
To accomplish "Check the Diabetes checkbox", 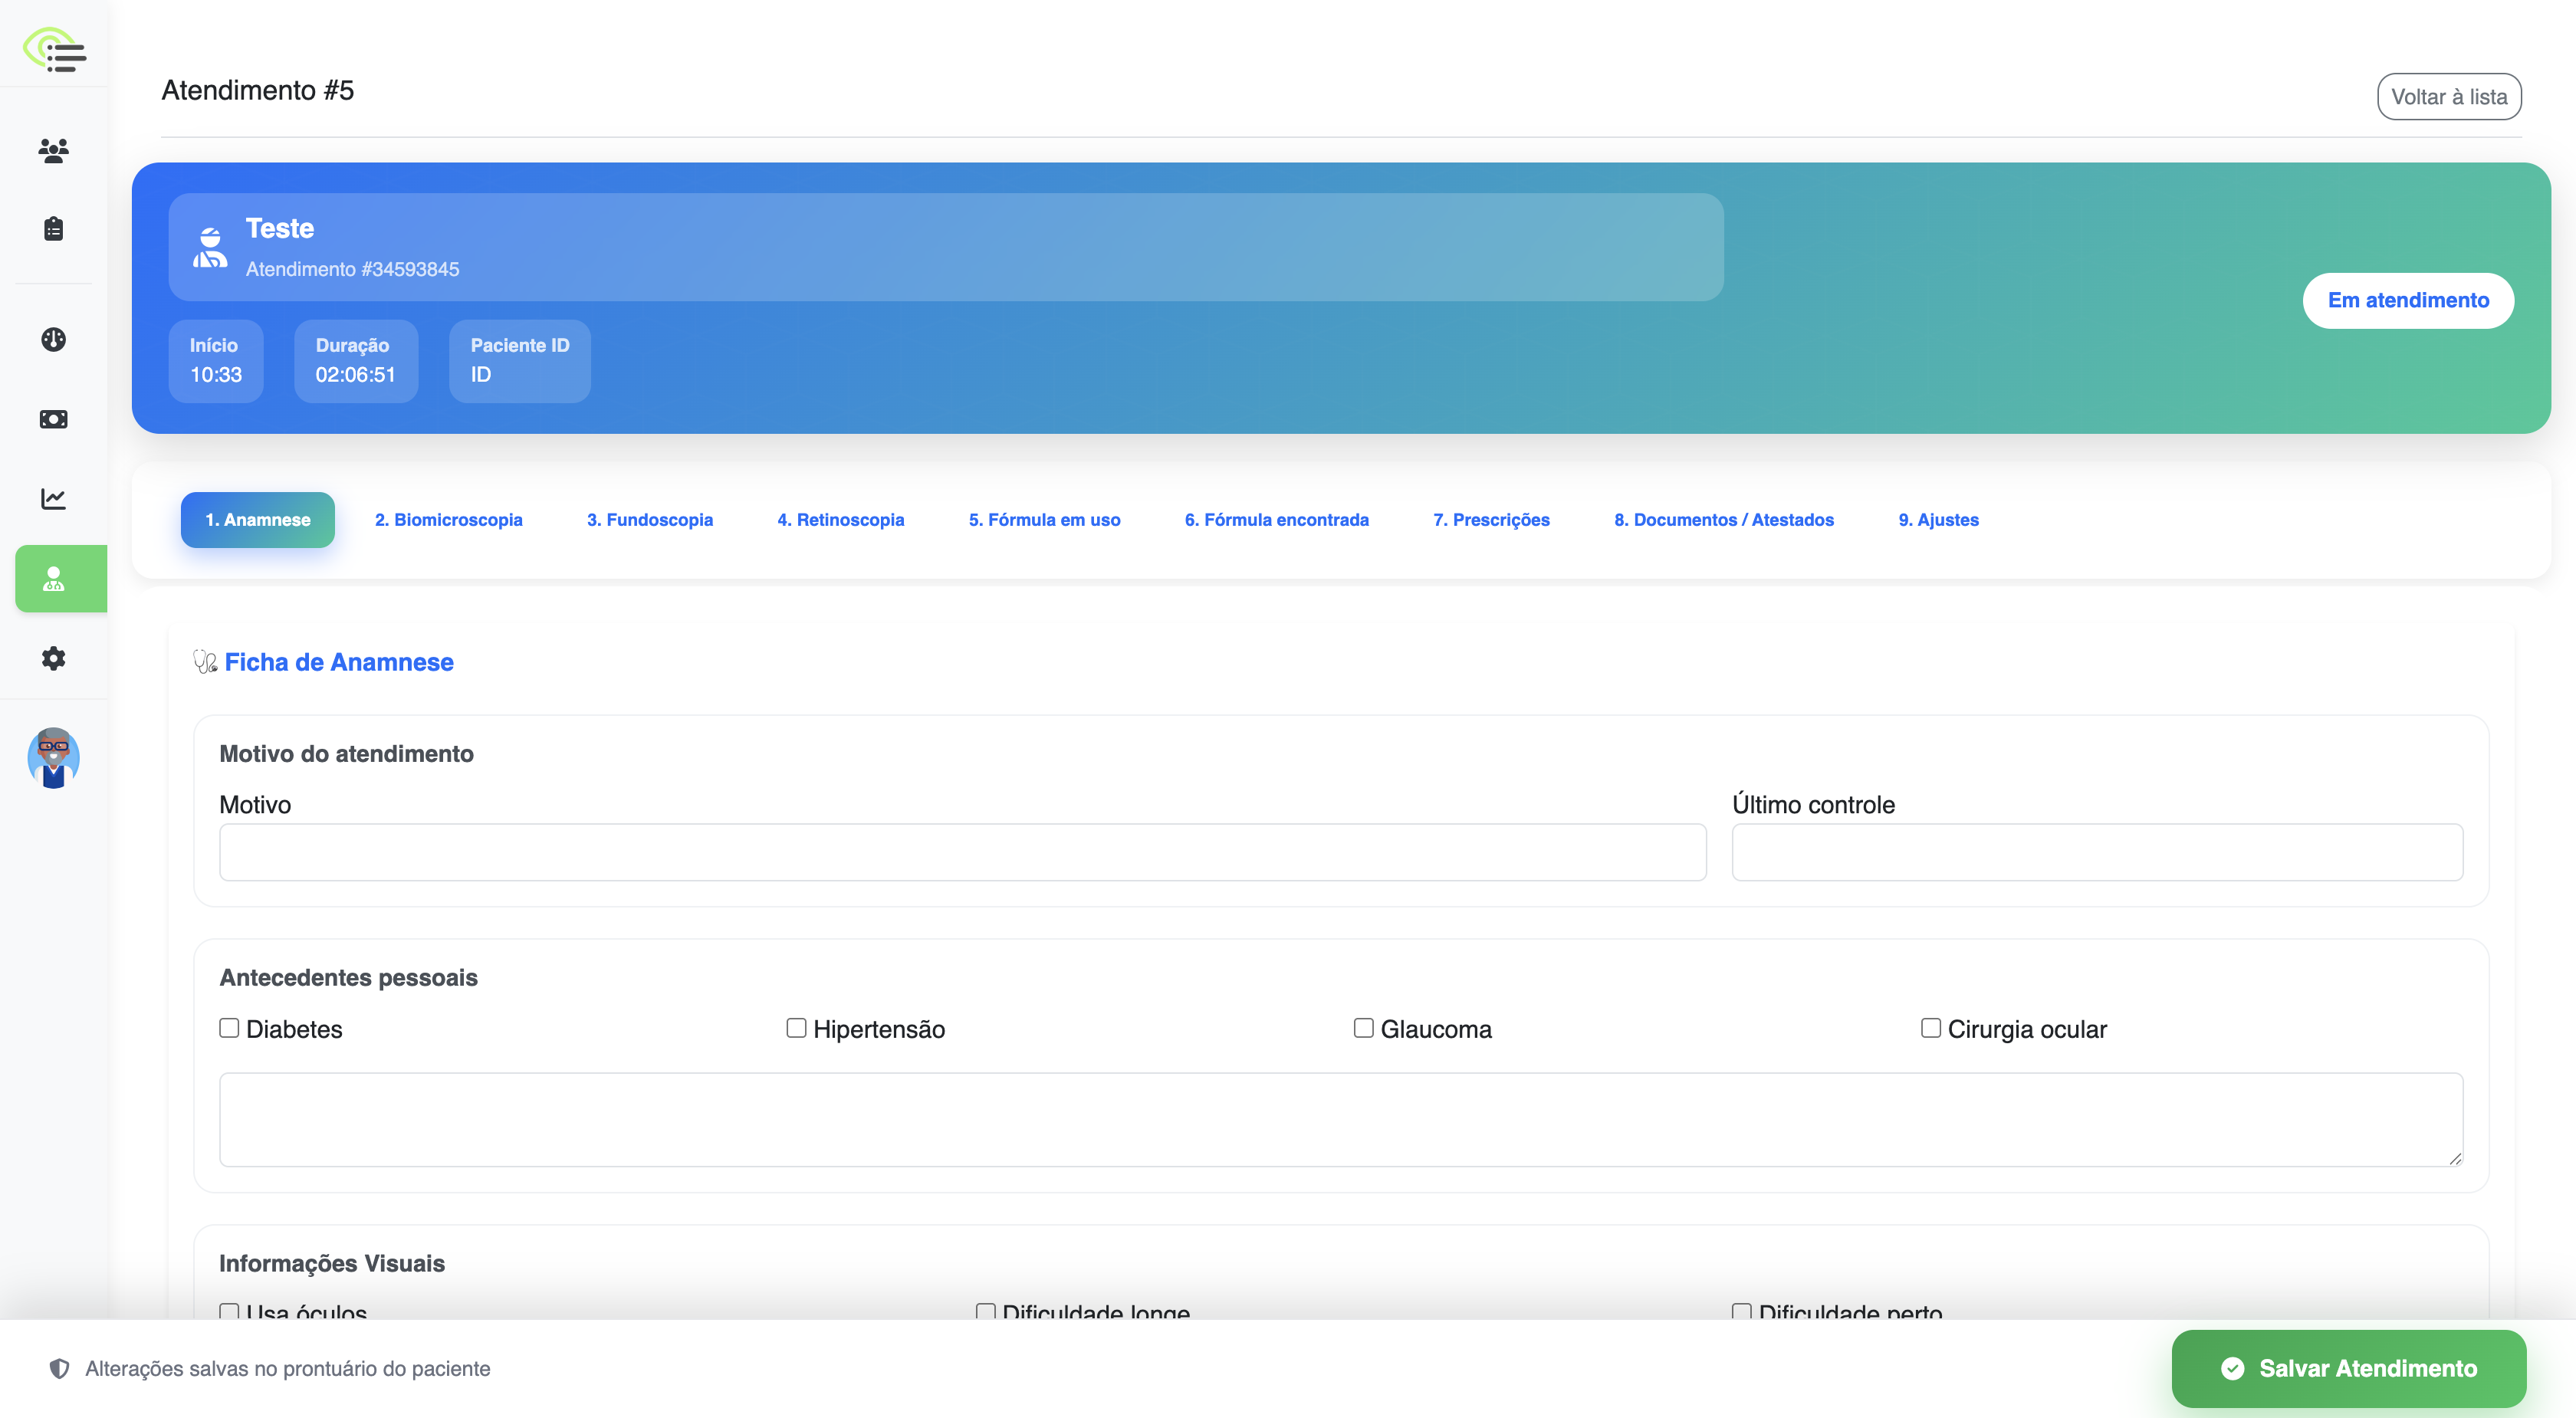I will pos(229,1028).
